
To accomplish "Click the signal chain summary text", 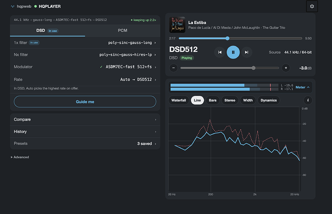I will (x=60, y=20).
